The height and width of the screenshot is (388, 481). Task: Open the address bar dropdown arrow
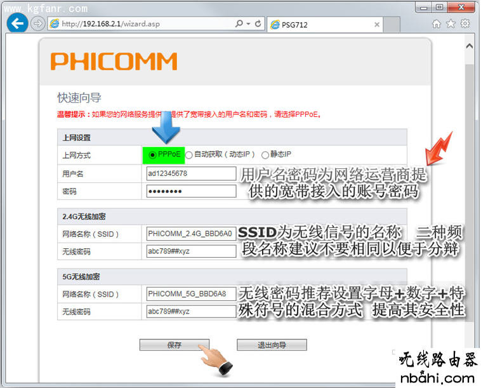point(248,23)
